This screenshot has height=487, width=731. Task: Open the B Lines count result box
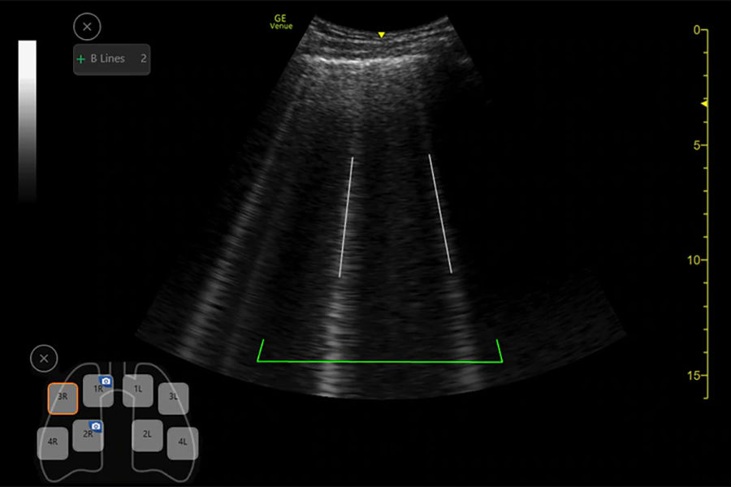click(112, 59)
